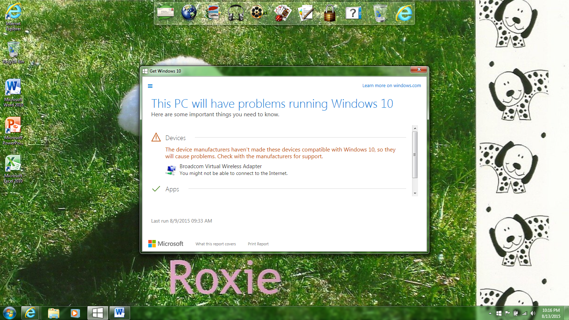569x320 pixels.
Task: Open the playing cards games icon
Action: point(282,14)
